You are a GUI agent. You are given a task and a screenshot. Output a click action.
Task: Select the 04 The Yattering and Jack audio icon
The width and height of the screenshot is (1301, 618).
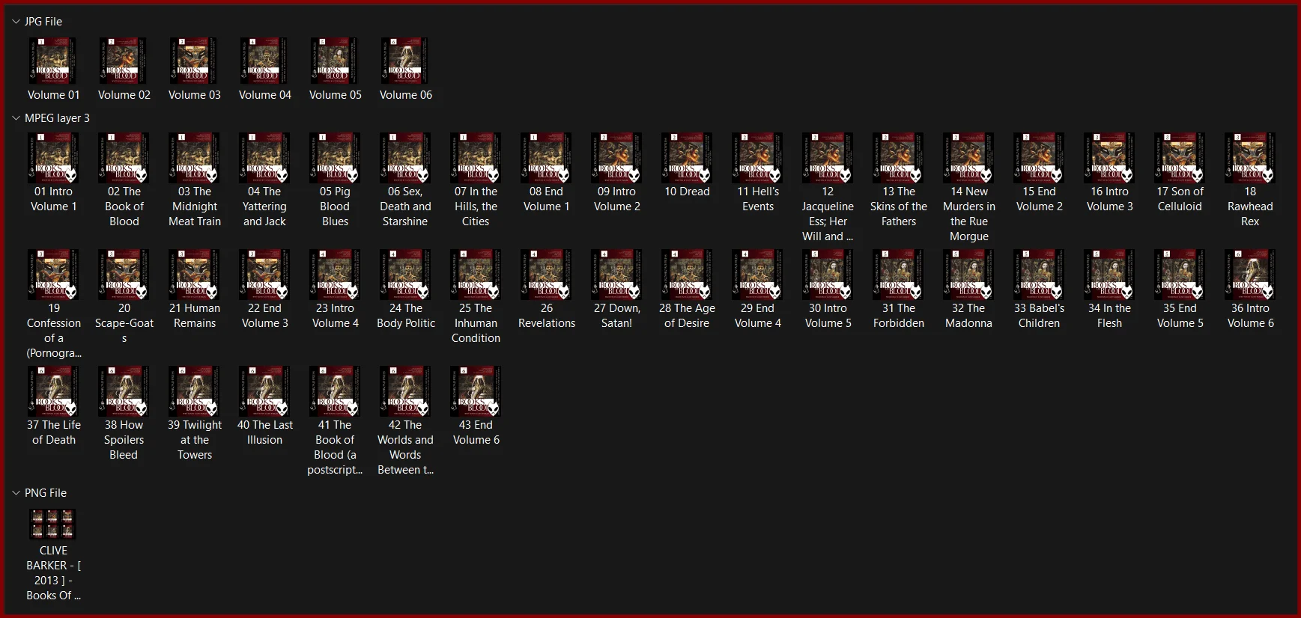264,158
